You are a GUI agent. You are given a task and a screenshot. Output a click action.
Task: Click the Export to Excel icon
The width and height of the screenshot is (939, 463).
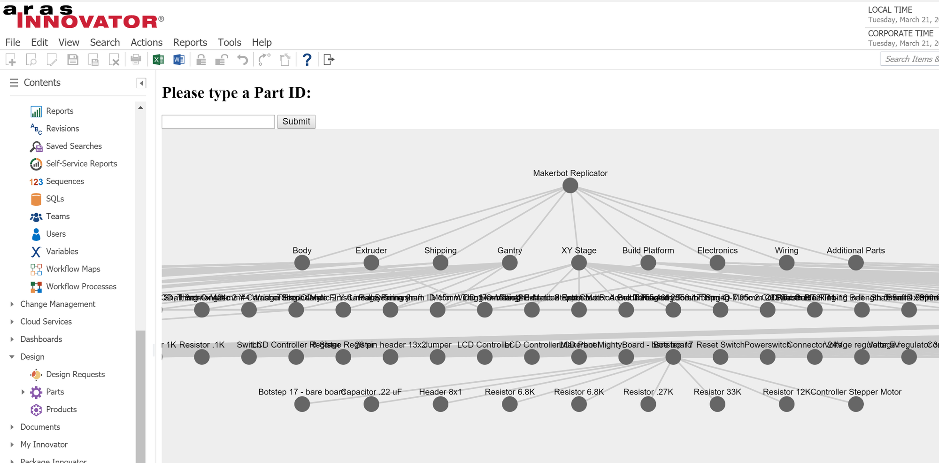click(158, 60)
